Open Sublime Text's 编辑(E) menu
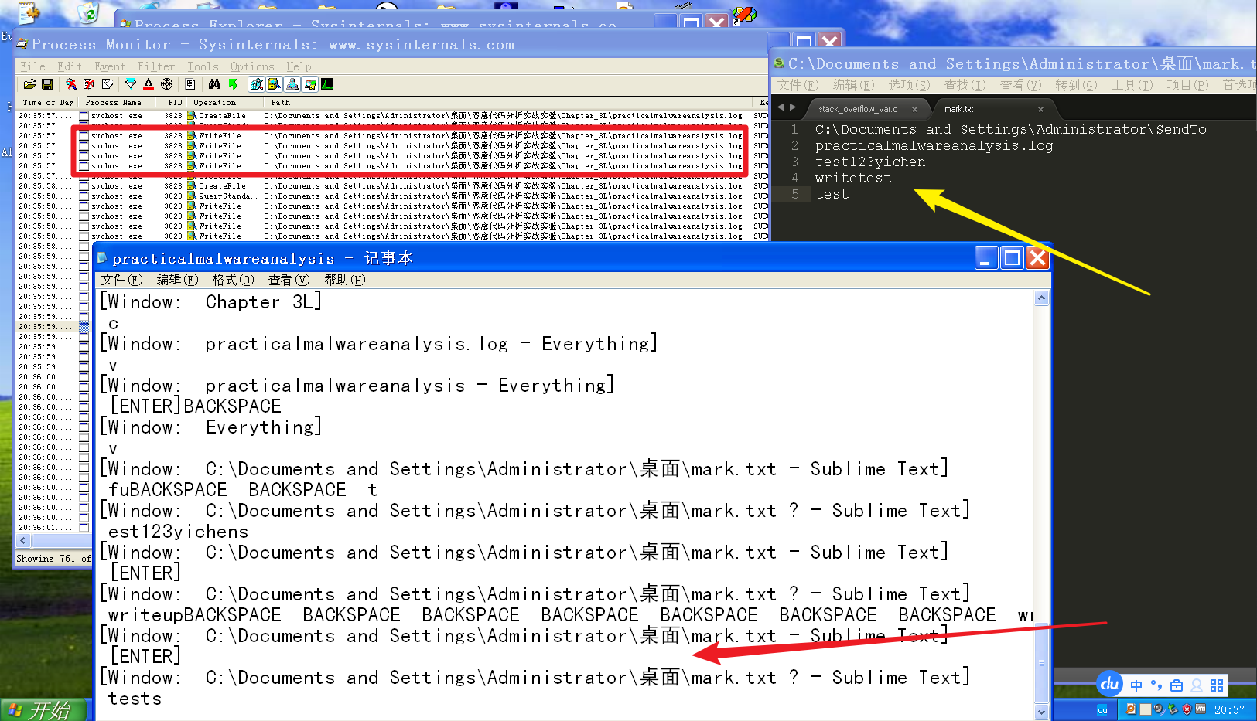1257x721 pixels. [x=854, y=85]
